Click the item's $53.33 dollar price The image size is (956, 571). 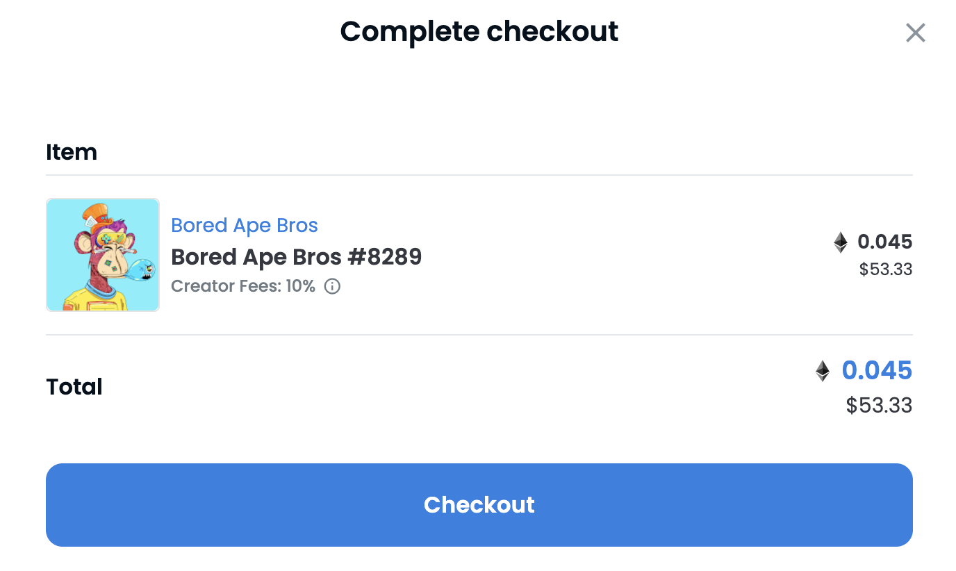point(885,270)
